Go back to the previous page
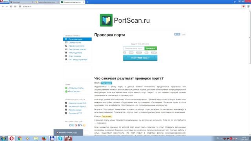251x141 pixels. (3, 7)
